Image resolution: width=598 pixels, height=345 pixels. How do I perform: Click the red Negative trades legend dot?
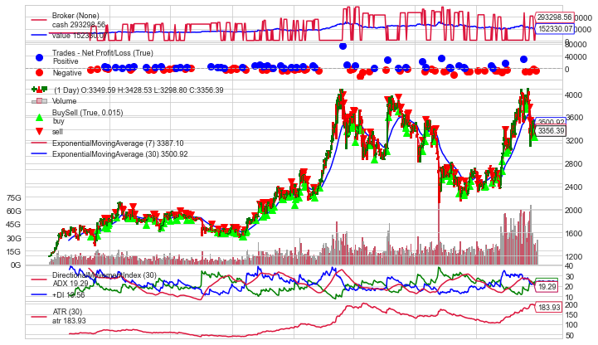39,72
